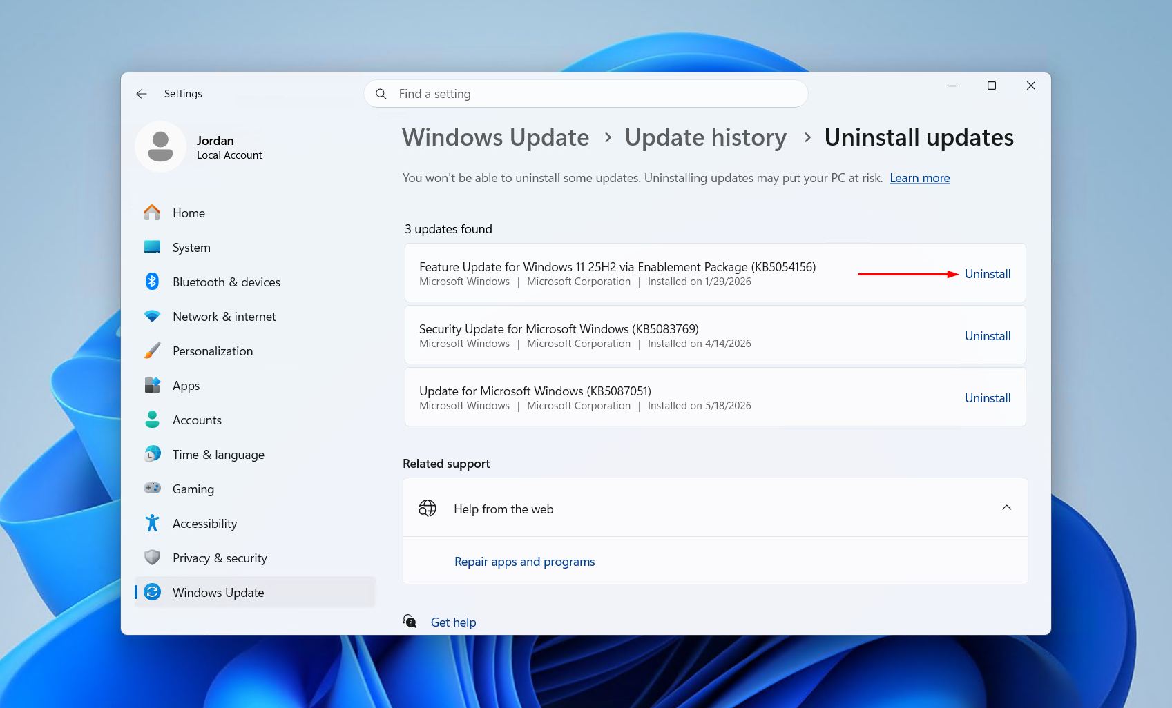1172x708 pixels.
Task: Click the Installed on 1/29/2026 text
Action: coord(699,282)
